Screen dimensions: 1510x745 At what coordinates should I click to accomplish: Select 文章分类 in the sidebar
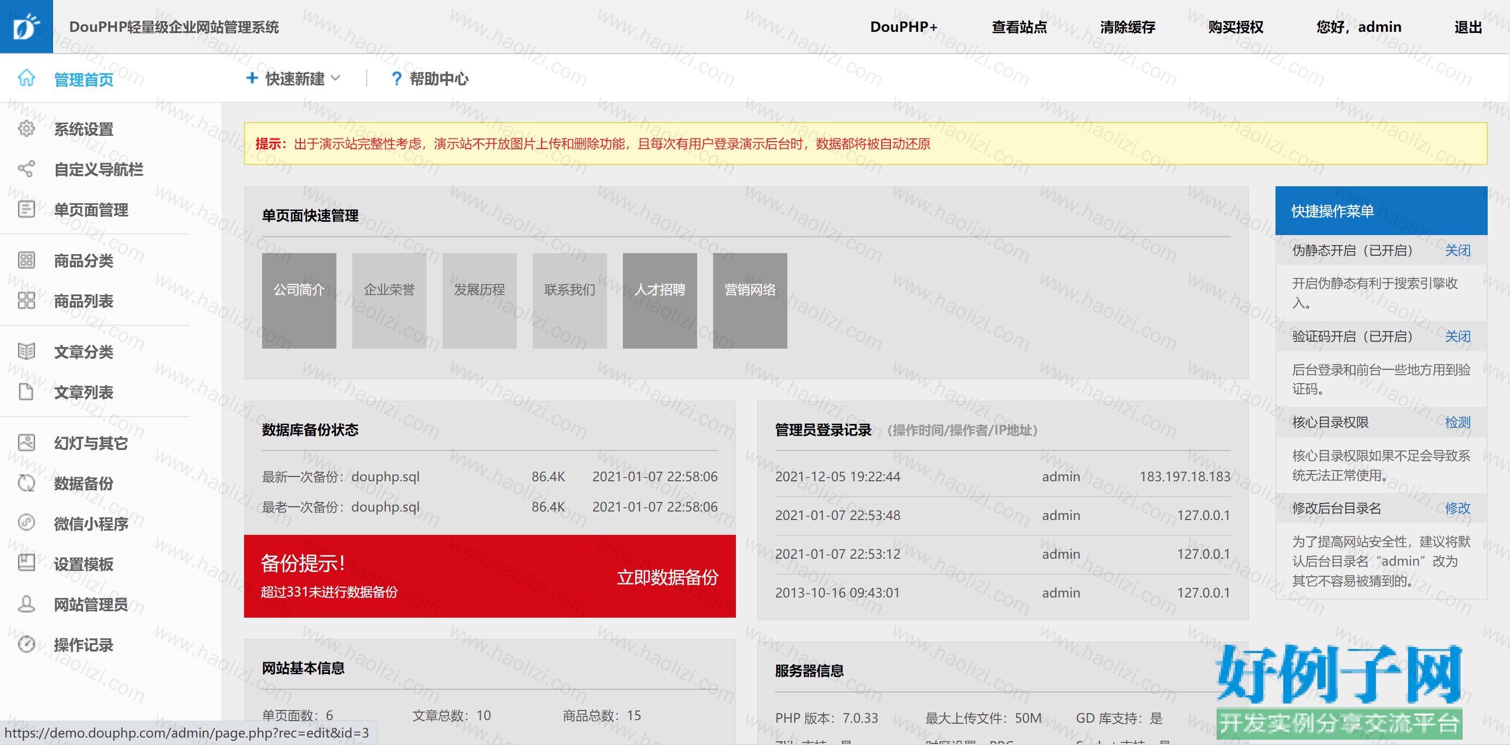[84, 352]
